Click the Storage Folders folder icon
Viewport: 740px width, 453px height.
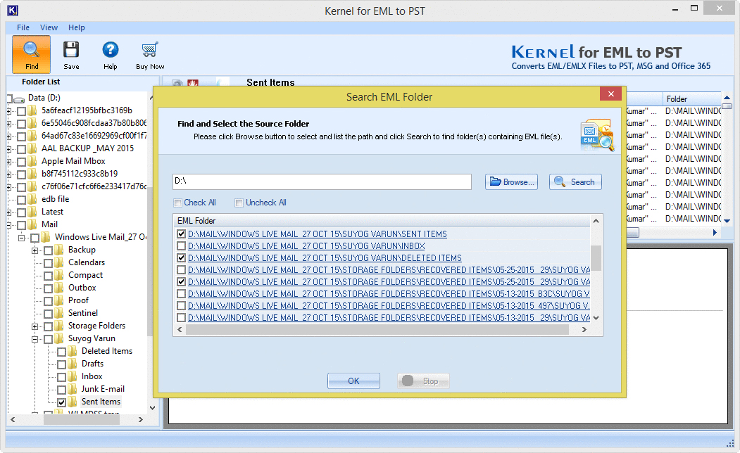(59, 326)
